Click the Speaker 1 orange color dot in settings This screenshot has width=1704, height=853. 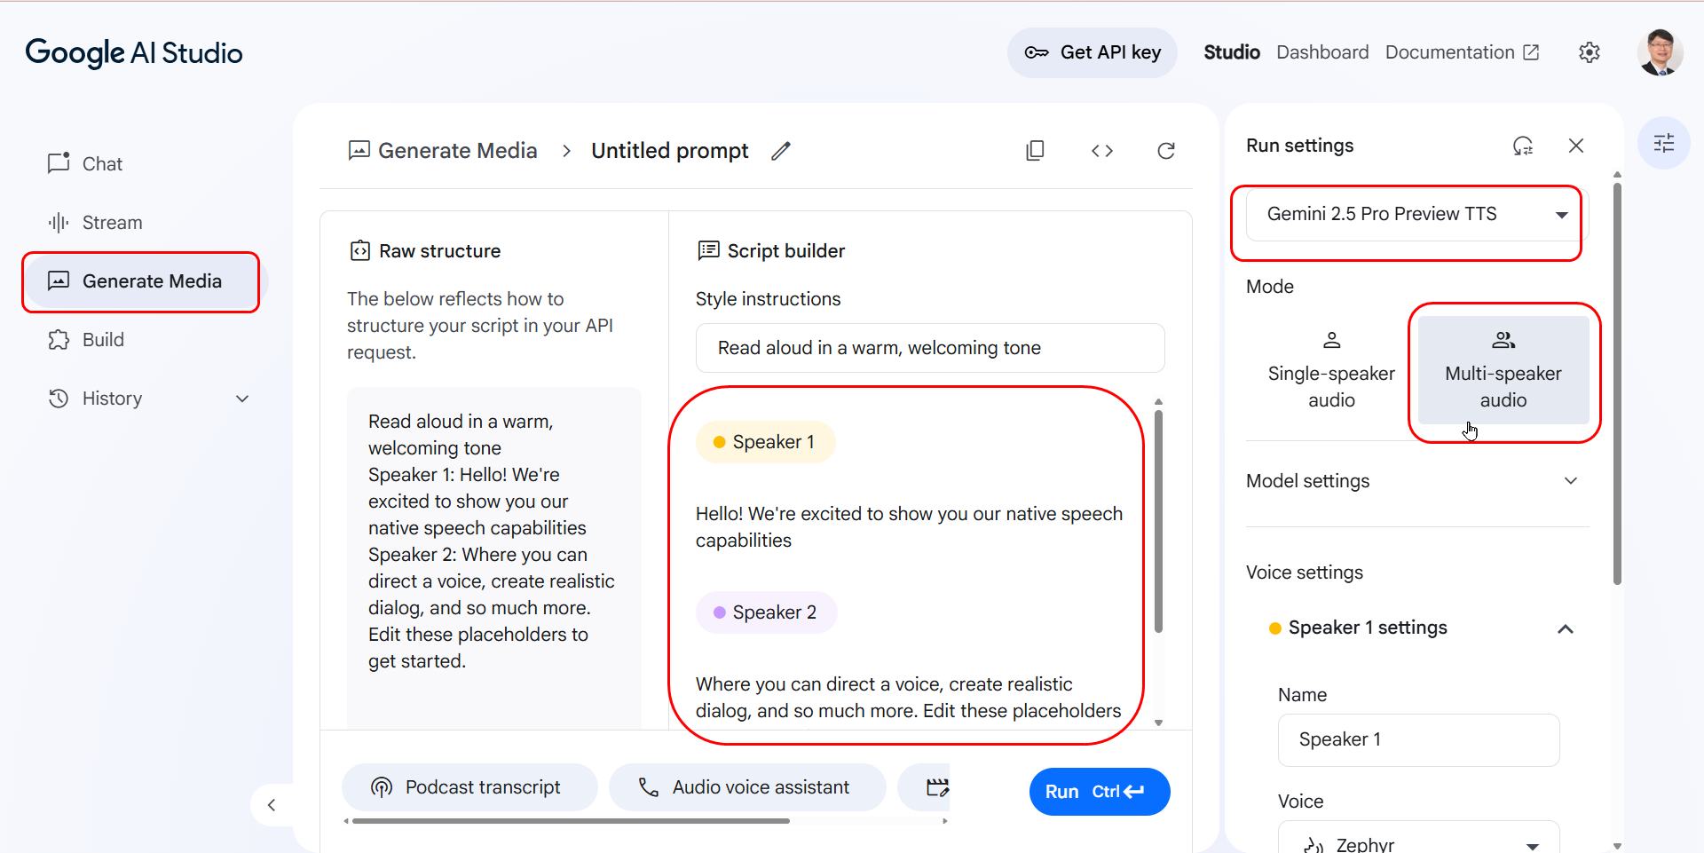pyautogui.click(x=1275, y=628)
